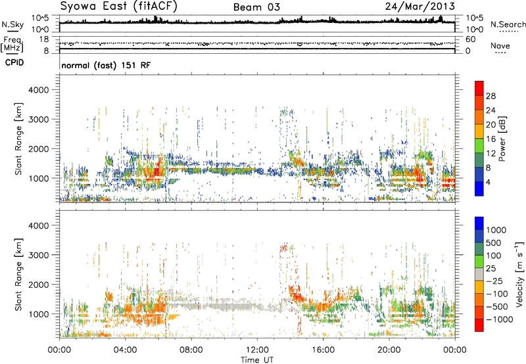526x364 pixels.
Task: Click the '-100' velocity colorbar label
Action: click(x=497, y=294)
